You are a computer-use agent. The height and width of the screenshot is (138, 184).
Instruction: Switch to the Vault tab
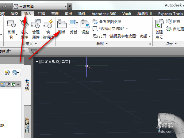(x=127, y=13)
